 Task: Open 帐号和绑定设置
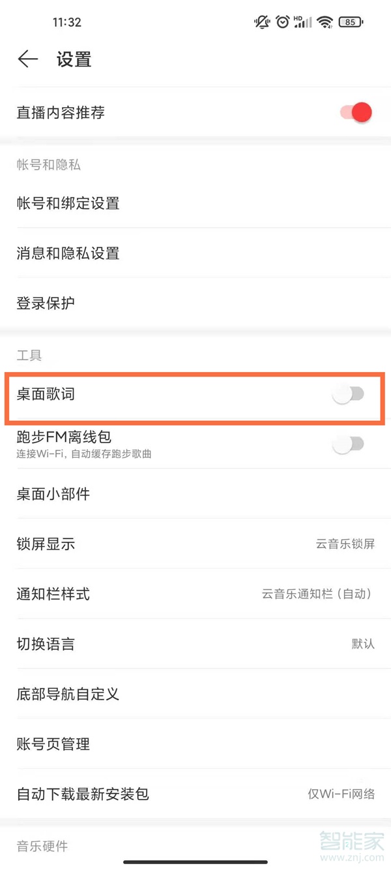(195, 203)
